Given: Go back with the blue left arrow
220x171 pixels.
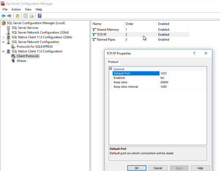Looking at the screenshot, I should click(x=4, y=16).
